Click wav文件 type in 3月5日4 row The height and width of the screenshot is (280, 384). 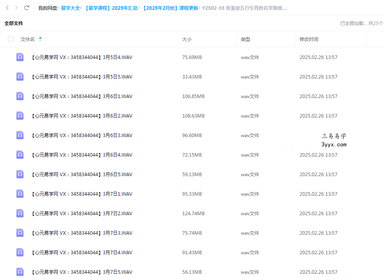(250, 57)
